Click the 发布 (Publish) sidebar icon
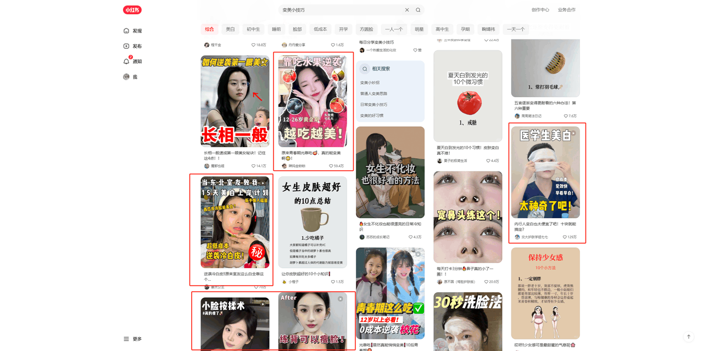Viewport: 703px width, 351px height. (126, 46)
